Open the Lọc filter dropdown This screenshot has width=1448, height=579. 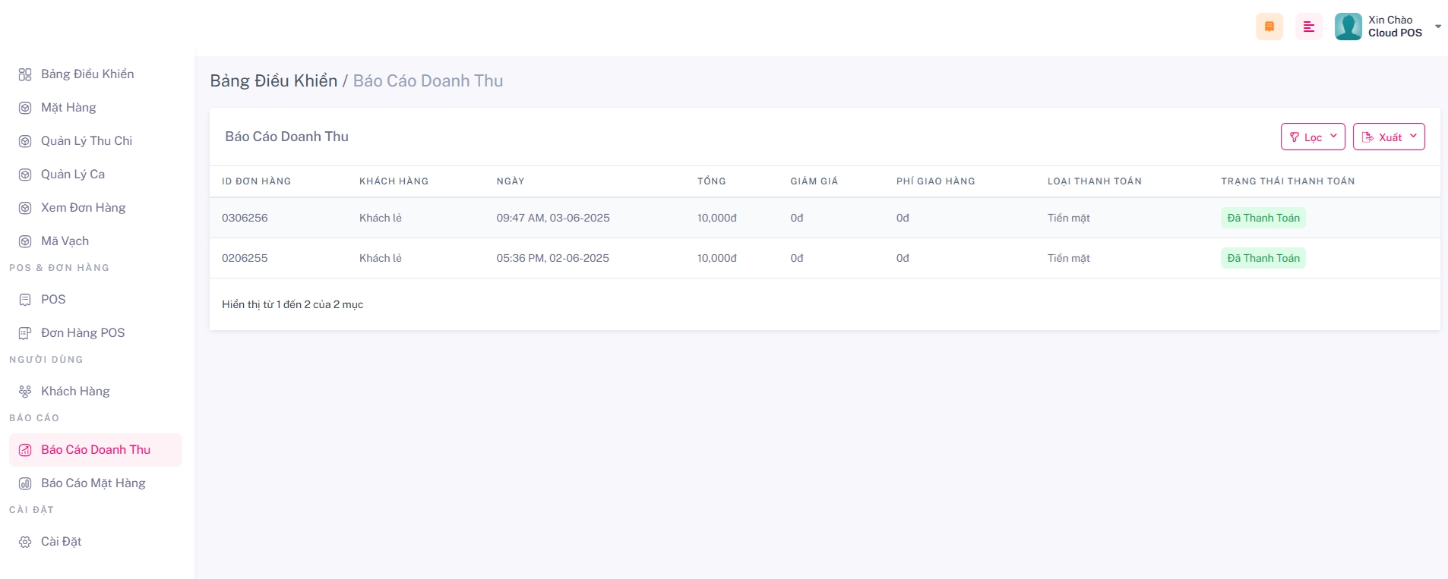[1312, 137]
